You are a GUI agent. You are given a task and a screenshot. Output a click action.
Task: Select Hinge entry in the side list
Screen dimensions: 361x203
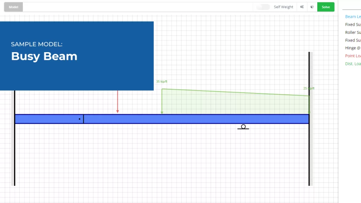tap(353, 48)
